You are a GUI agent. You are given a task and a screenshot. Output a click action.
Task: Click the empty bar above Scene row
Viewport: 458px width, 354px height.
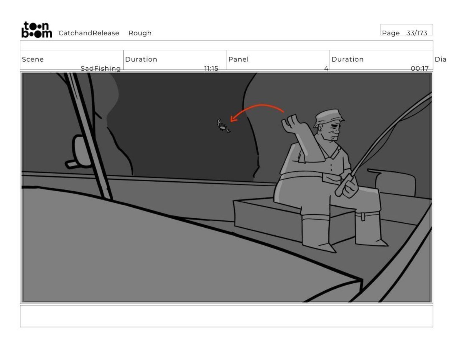[226, 45]
